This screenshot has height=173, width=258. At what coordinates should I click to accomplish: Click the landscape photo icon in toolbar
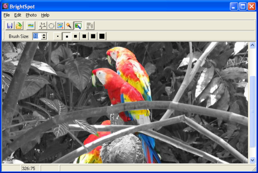tap(31, 26)
